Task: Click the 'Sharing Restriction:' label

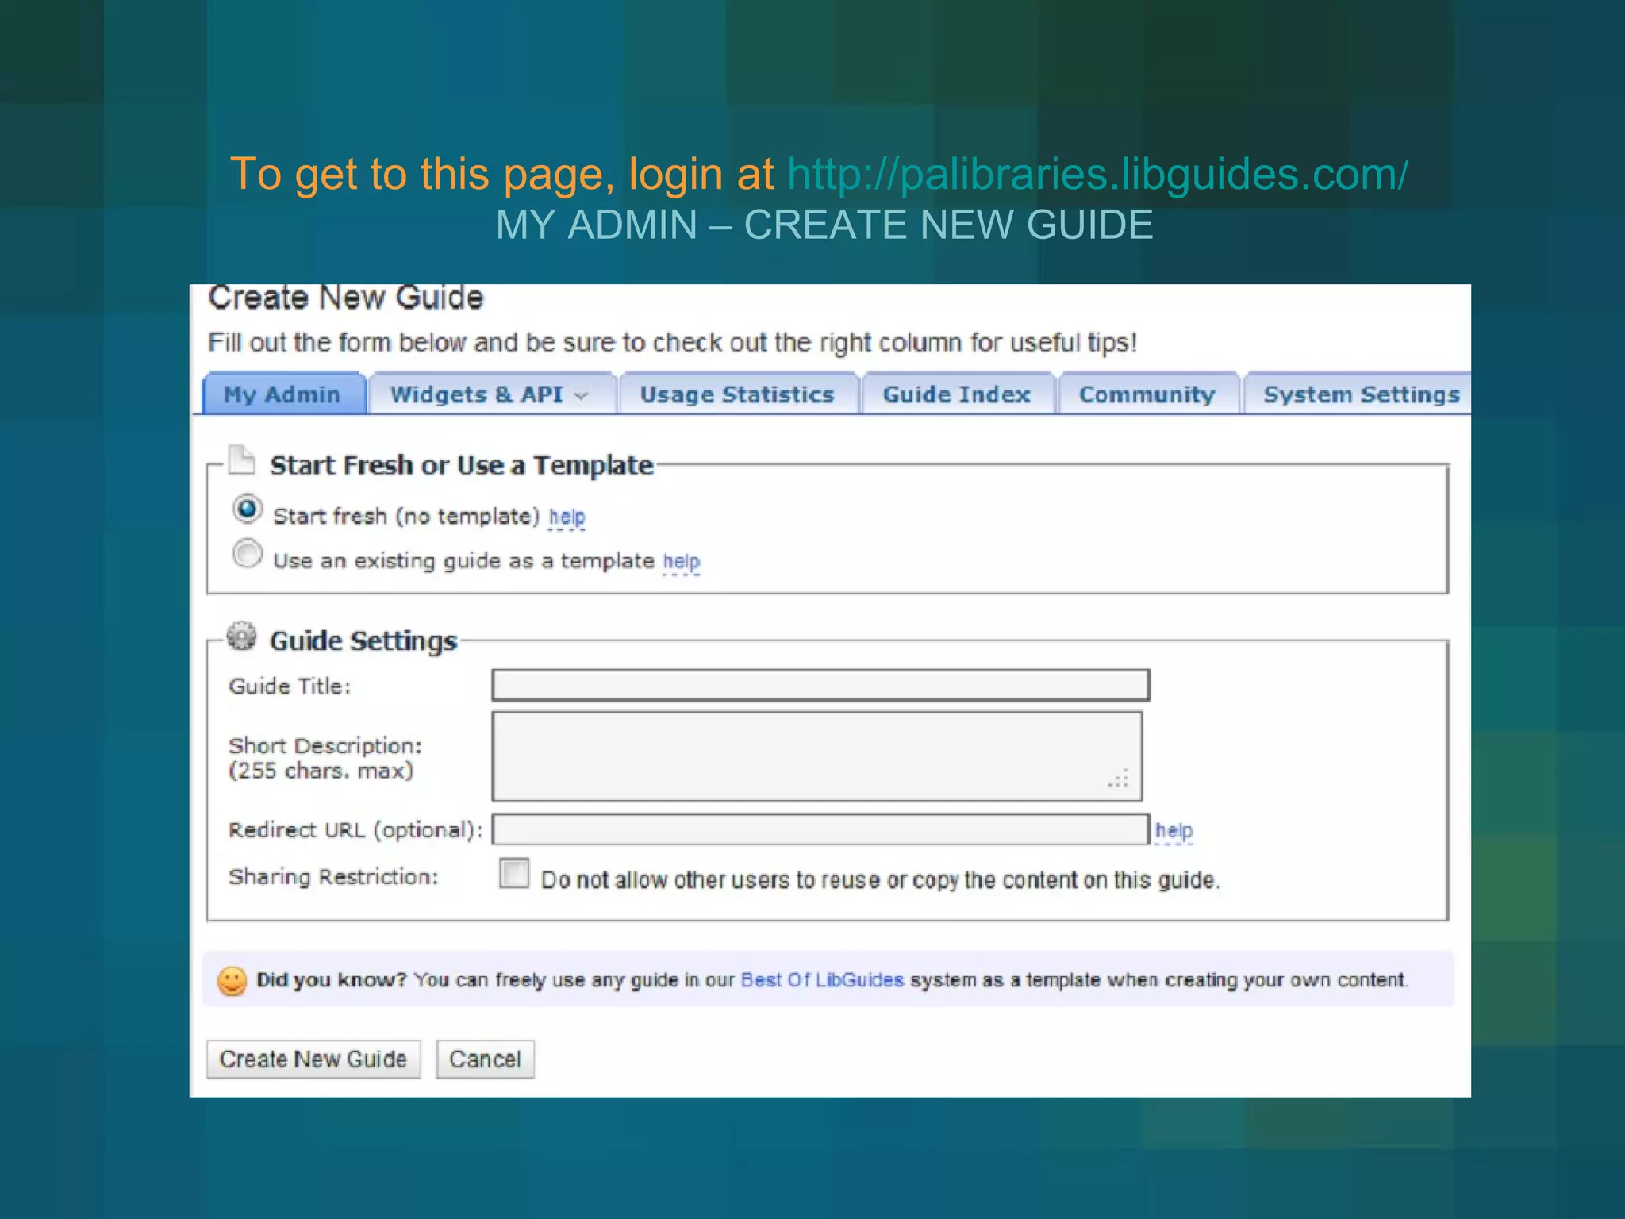Action: [333, 877]
